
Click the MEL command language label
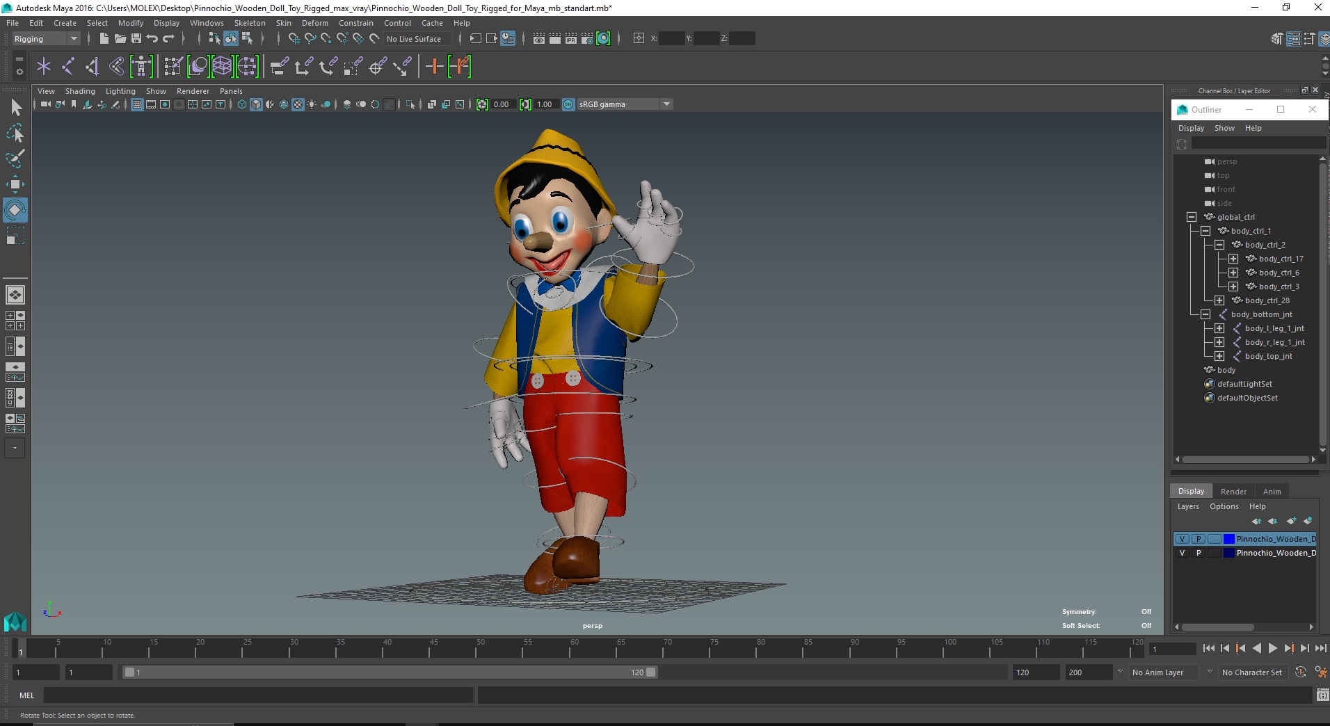[27, 695]
